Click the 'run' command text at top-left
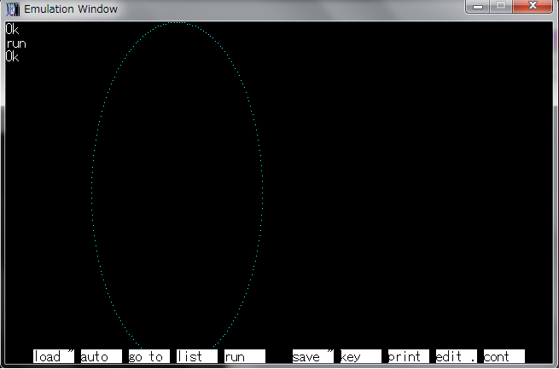The width and height of the screenshot is (559, 369). click(15, 43)
